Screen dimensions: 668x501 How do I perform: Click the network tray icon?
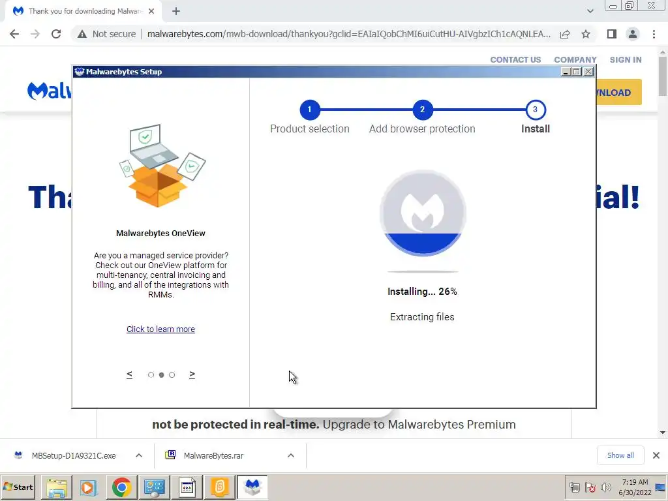(575, 487)
